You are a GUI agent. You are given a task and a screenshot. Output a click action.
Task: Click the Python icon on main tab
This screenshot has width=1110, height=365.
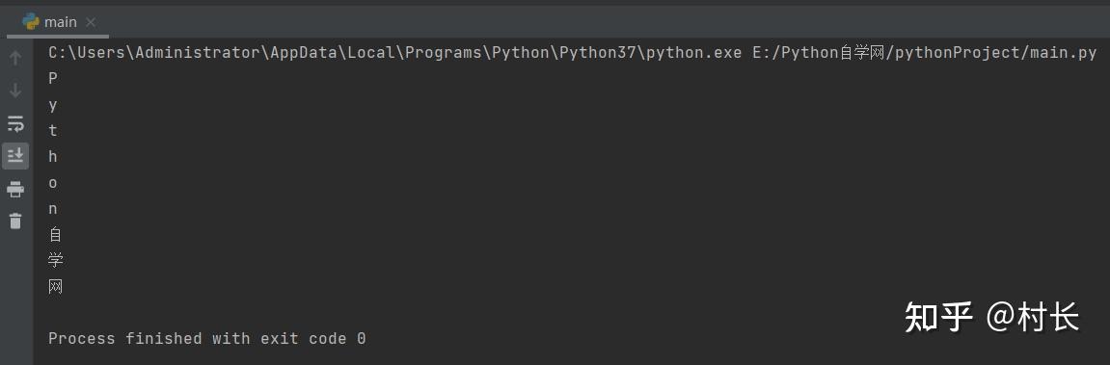pos(31,22)
